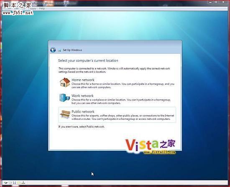Click the hard disk status bar icon

pyautogui.click(x=6, y=182)
